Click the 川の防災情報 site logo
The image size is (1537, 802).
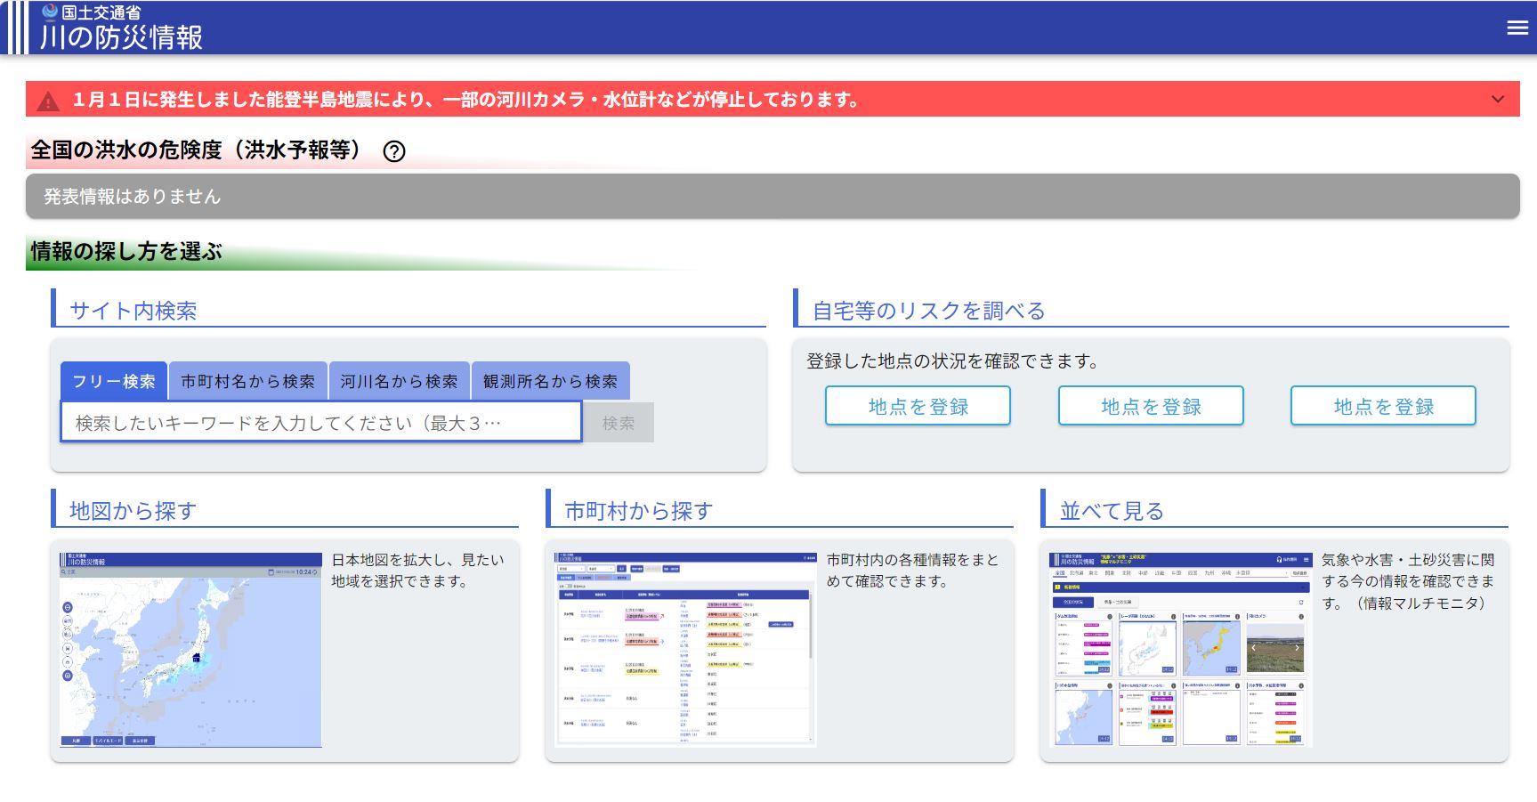tap(120, 28)
